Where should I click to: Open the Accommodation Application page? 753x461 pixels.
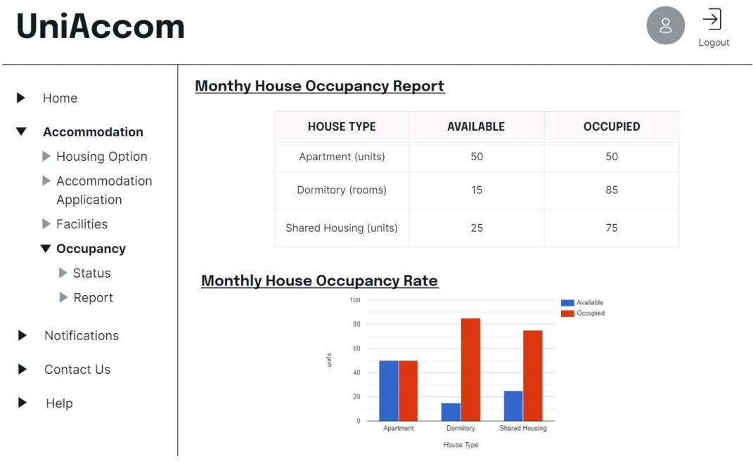[x=103, y=190]
